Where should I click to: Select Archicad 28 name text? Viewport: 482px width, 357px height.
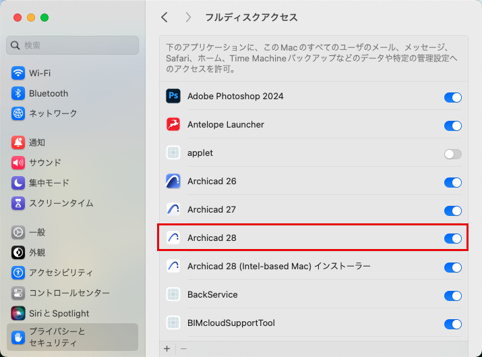(x=212, y=238)
